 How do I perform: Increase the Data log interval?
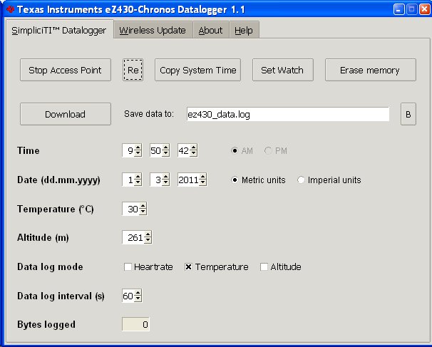(138, 293)
